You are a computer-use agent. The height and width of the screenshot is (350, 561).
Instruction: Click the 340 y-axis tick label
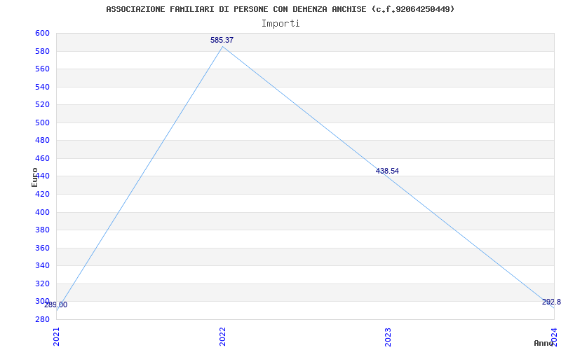pos(42,266)
